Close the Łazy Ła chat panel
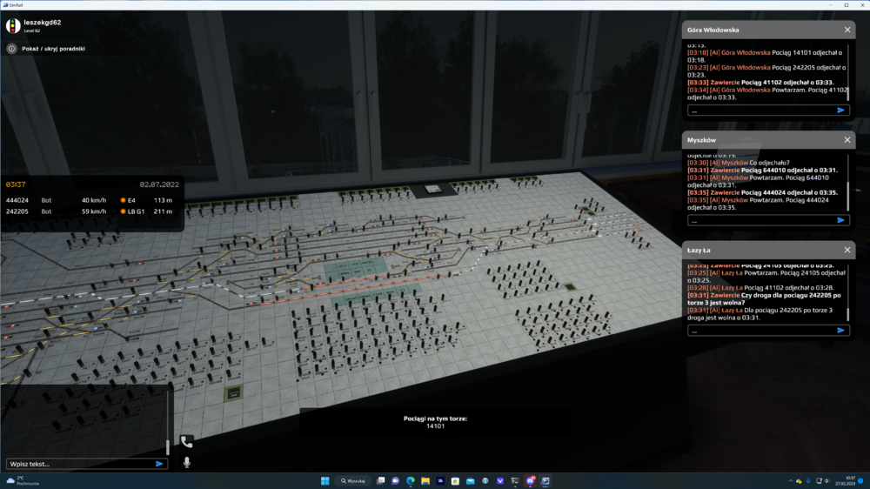 (847, 251)
